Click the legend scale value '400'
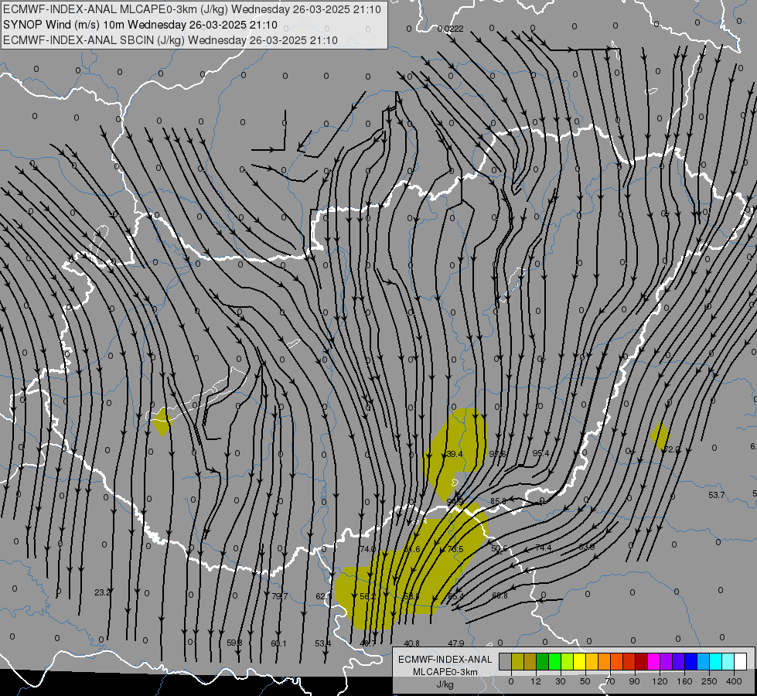This screenshot has height=696, width=757. tap(734, 681)
